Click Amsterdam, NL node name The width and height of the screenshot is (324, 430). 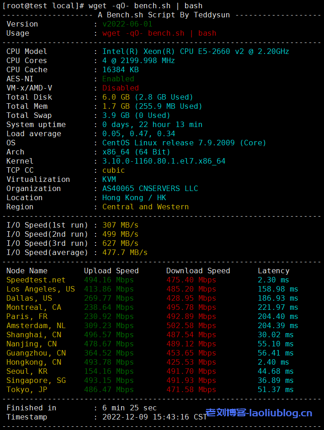click(36, 326)
